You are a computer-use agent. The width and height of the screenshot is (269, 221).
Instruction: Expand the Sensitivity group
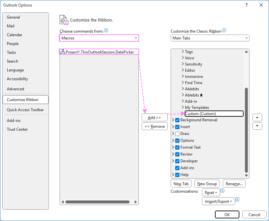click(x=183, y=64)
